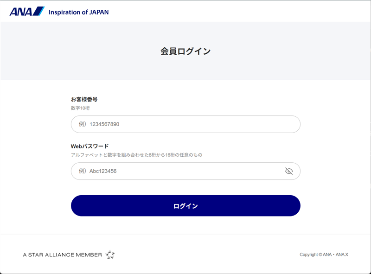Submit with the ログイン button
371x274 pixels.
(185, 206)
